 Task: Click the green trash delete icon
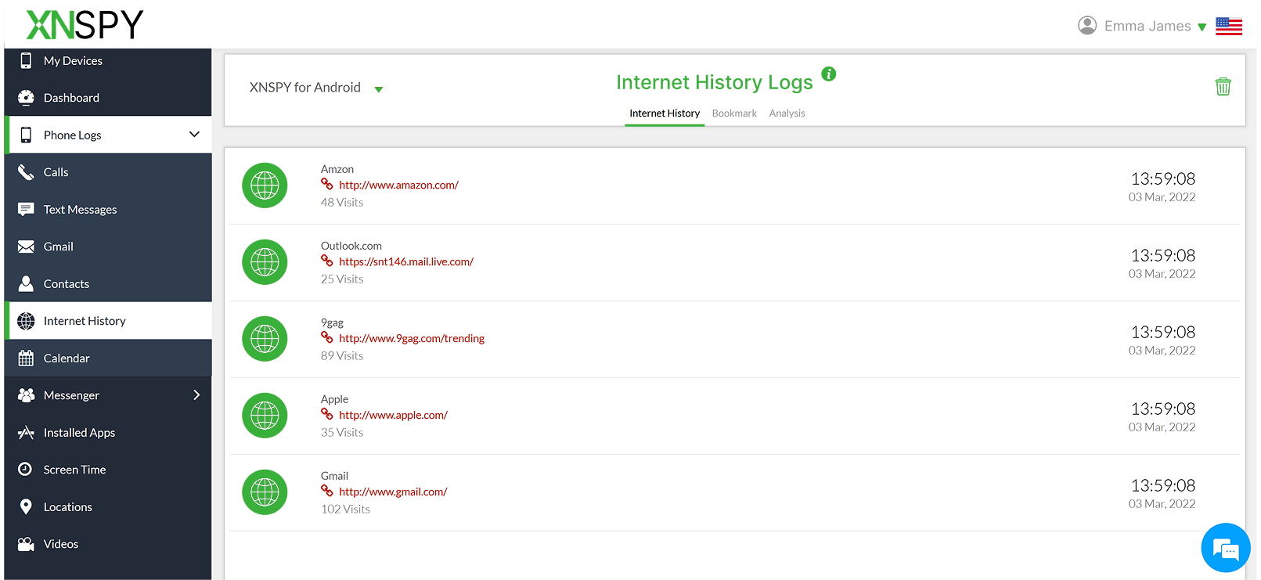(1223, 87)
